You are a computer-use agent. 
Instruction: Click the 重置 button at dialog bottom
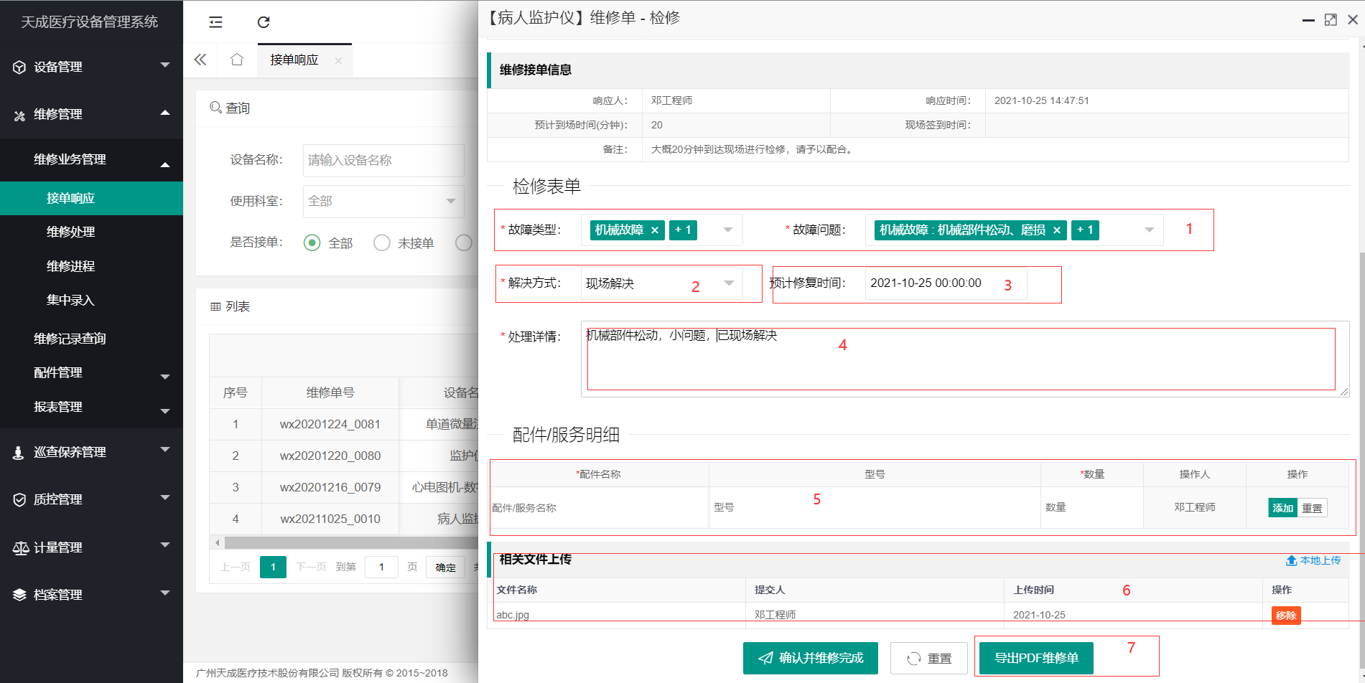click(929, 658)
